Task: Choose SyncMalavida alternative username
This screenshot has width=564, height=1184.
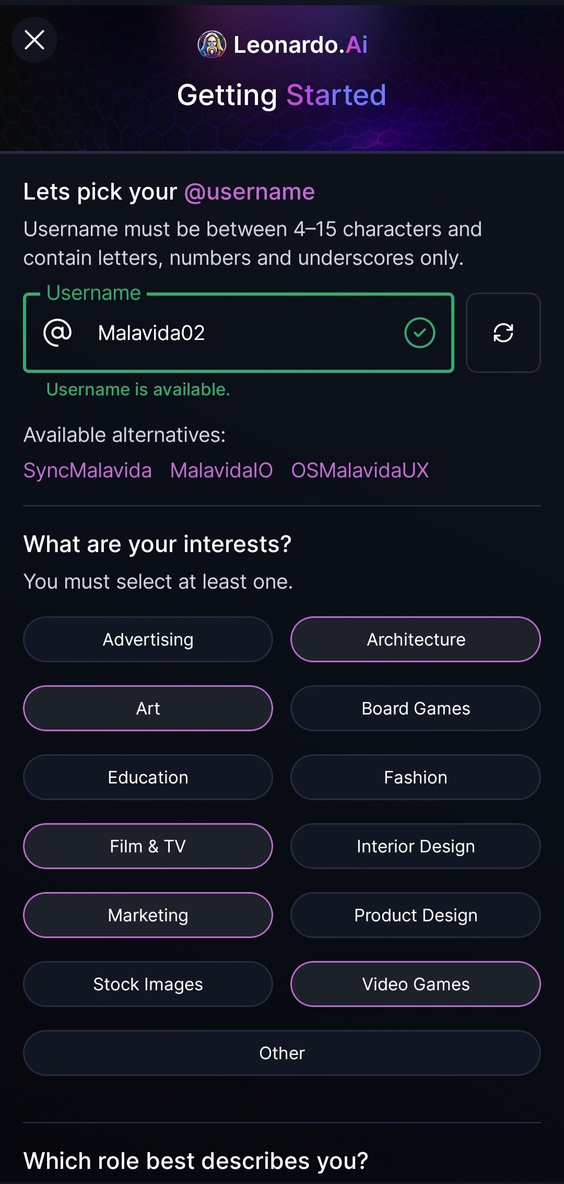Action: pyautogui.click(x=88, y=471)
